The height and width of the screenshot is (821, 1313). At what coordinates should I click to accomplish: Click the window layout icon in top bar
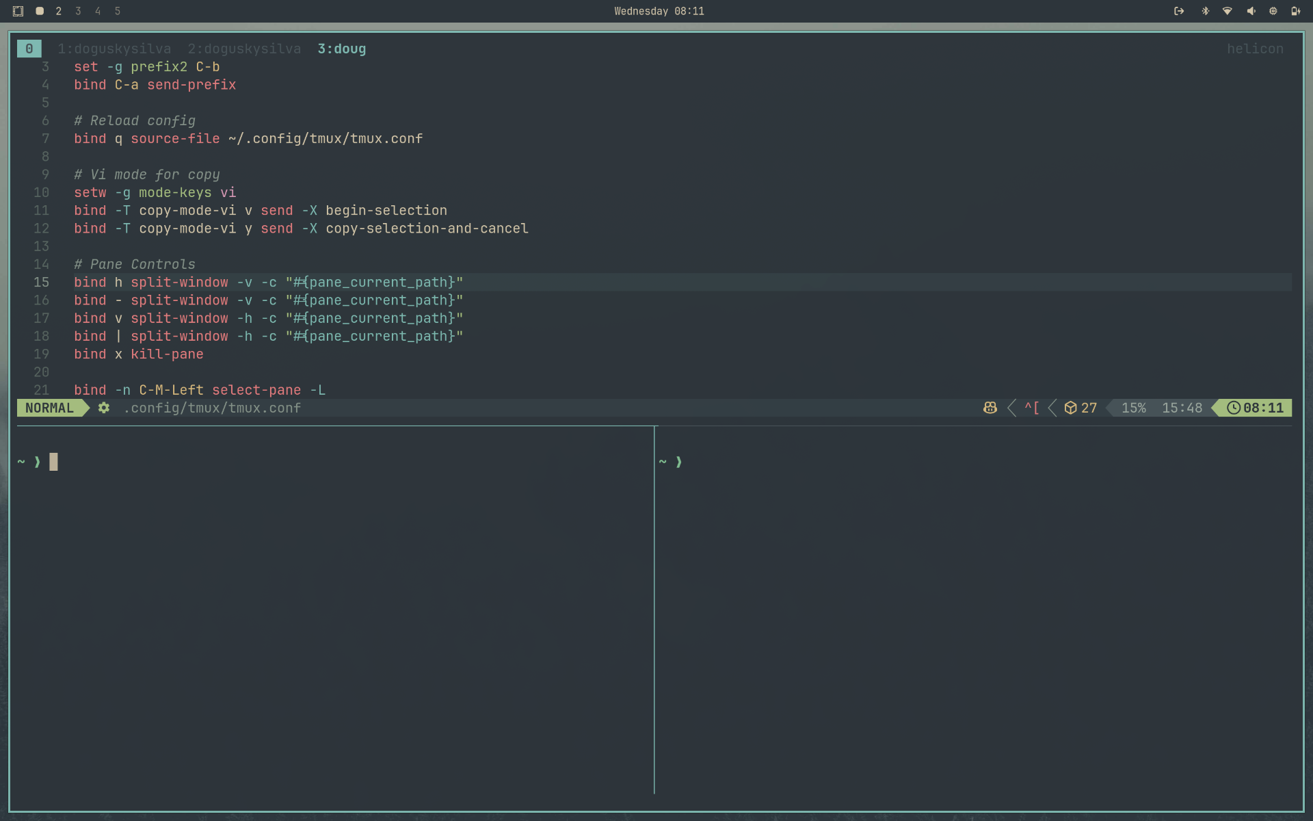coord(18,11)
